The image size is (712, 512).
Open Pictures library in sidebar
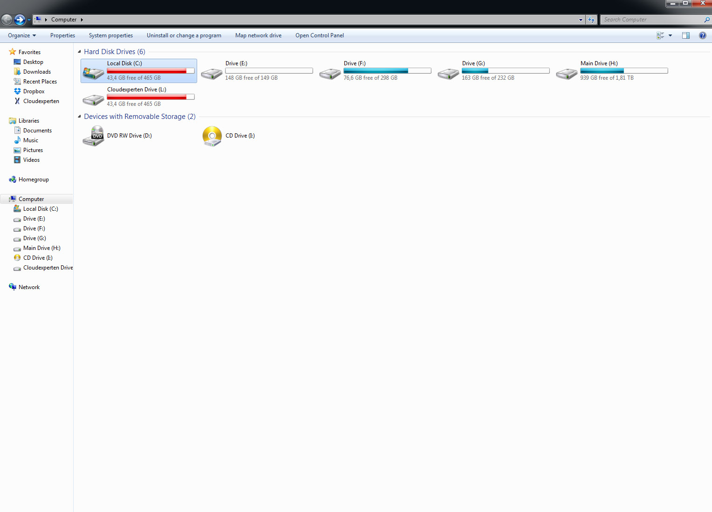[33, 150]
